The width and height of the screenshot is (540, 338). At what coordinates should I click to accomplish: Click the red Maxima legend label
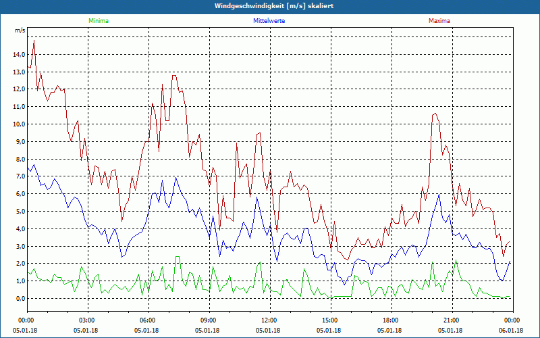[x=439, y=21]
